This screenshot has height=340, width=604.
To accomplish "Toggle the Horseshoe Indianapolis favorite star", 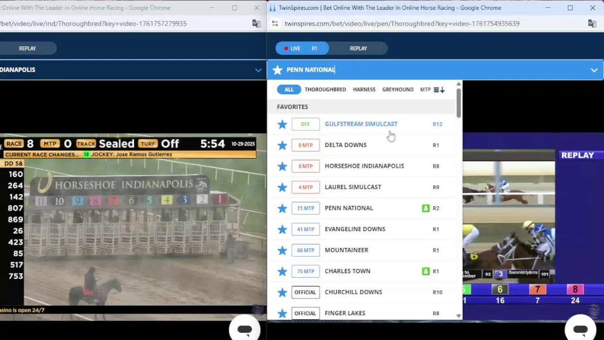I will (x=282, y=166).
